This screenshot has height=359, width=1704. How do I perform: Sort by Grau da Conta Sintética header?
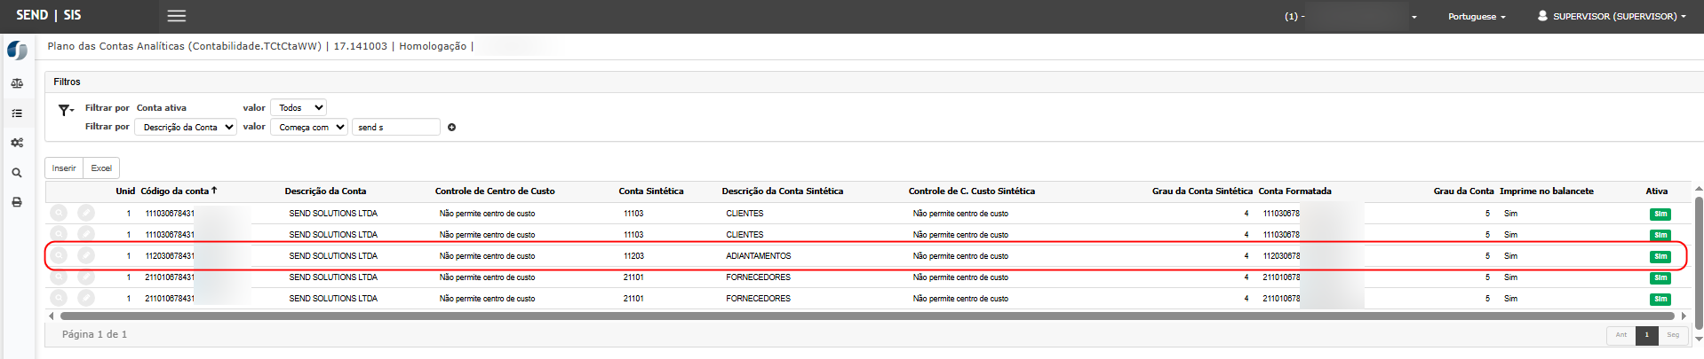pyautogui.click(x=1202, y=191)
